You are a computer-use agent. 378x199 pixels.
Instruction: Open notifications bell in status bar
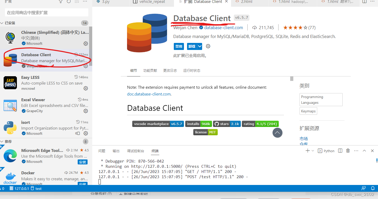373,188
